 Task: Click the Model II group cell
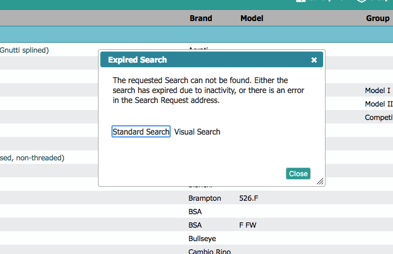click(378, 104)
